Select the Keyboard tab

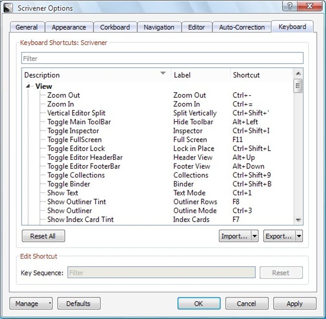click(x=292, y=27)
